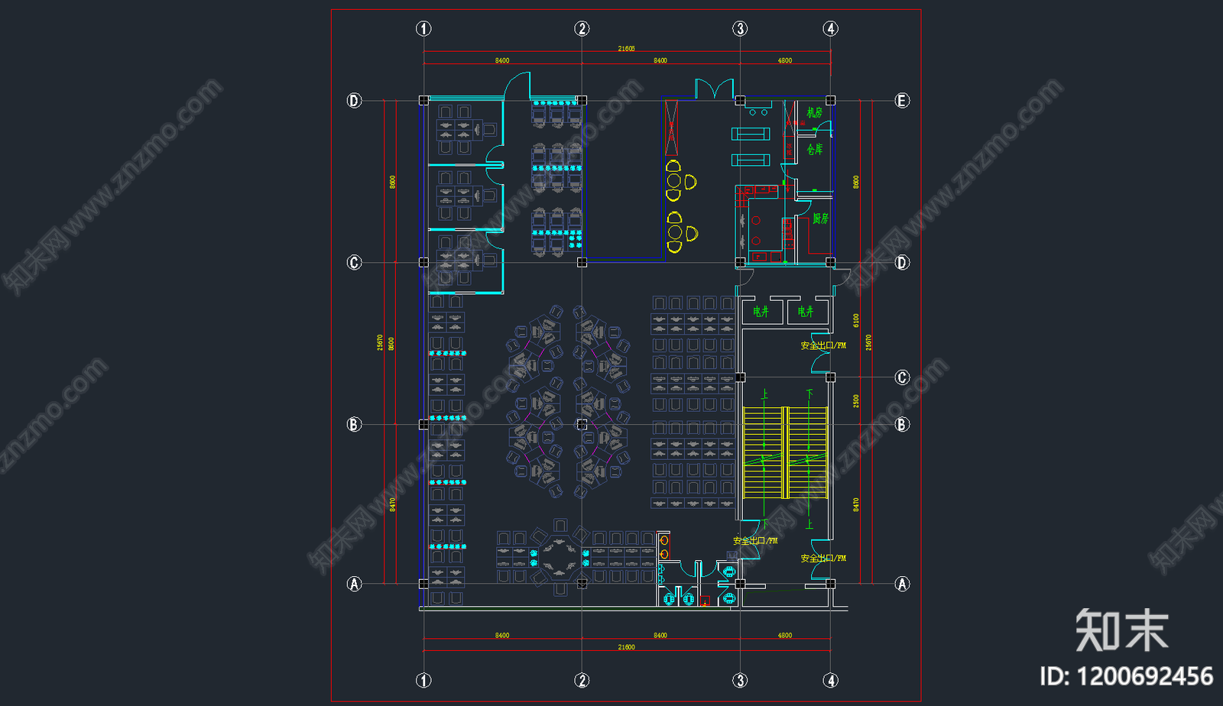The height and width of the screenshot is (706, 1223).
Task: Select the 机房 room label
Action: 815,112
